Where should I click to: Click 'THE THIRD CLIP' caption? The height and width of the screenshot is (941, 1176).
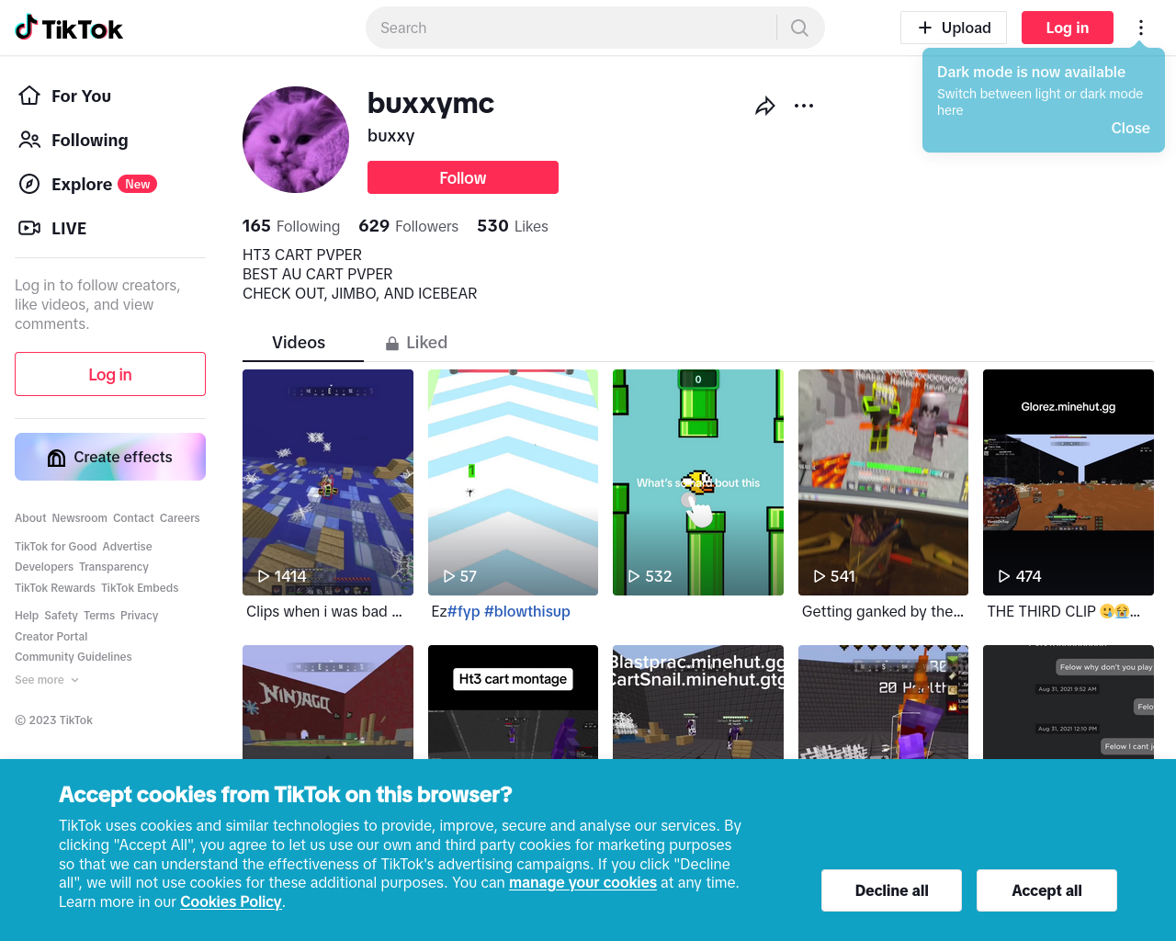coord(1063,612)
